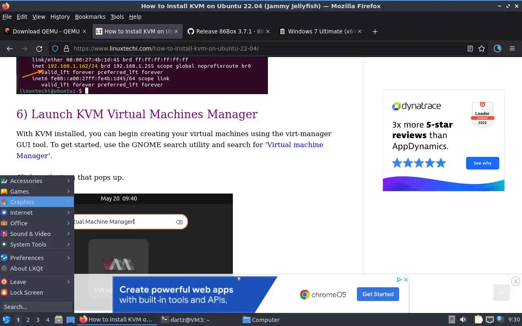The width and height of the screenshot is (522, 326).
Task: Click the update notifier tray icon
Action: coord(499,319)
